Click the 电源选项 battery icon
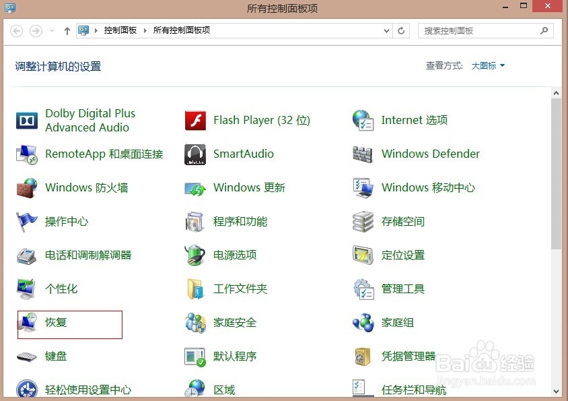The width and height of the screenshot is (568, 401). tap(195, 255)
